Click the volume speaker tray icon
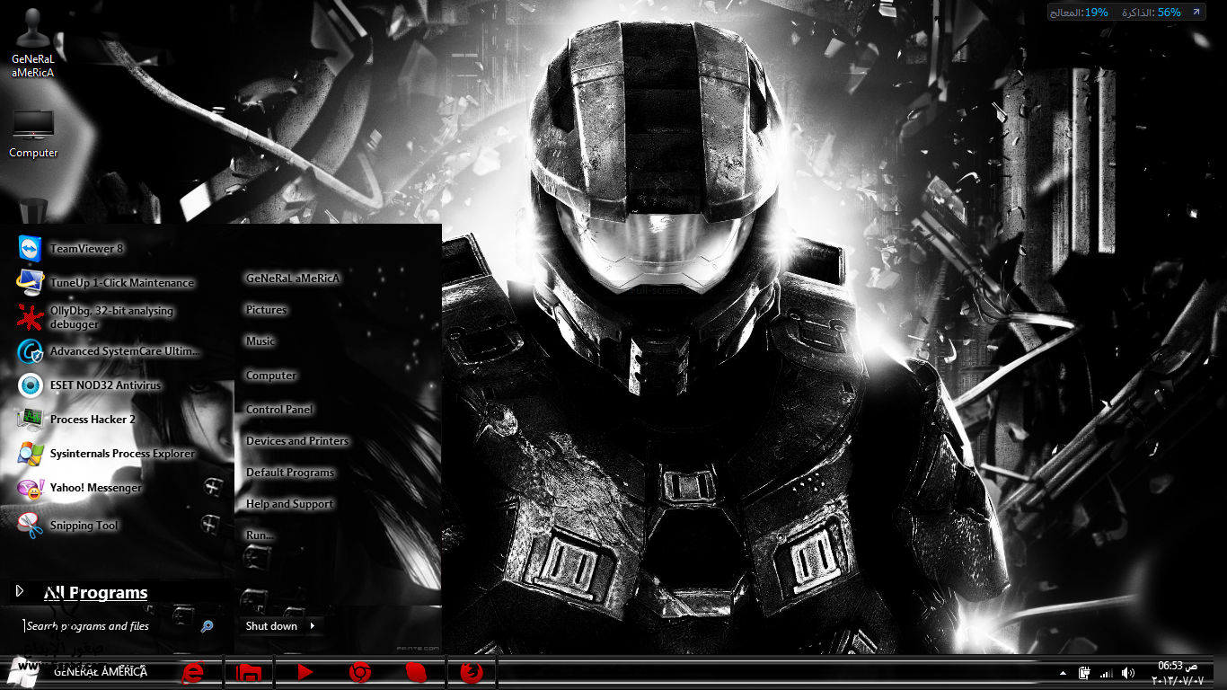Image resolution: width=1227 pixels, height=690 pixels. (x=1128, y=673)
